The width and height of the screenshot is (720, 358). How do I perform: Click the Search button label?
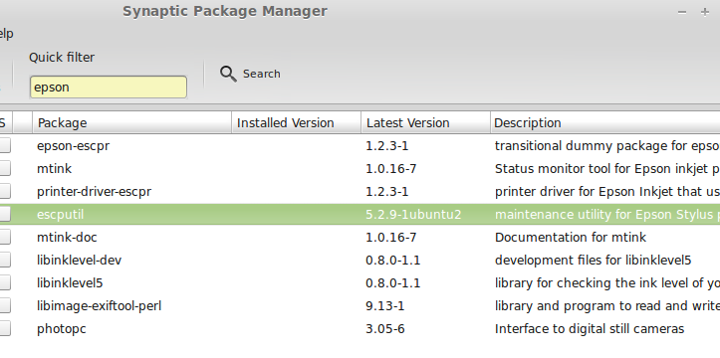261,74
